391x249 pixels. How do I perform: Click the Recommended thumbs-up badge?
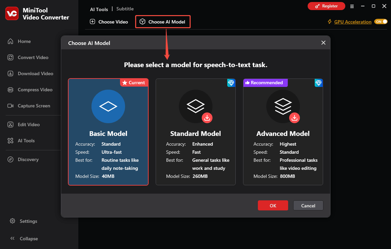coord(265,83)
